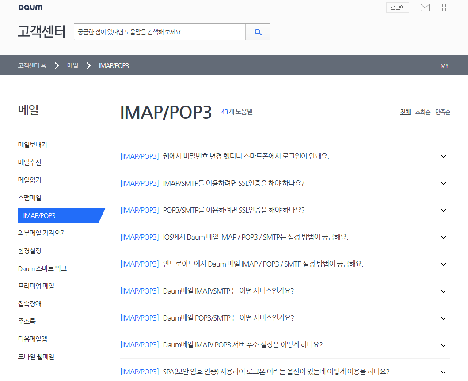Select highlighted IMAP/POP3 sidebar item
Image resolution: width=468 pixels, height=381 pixels.
tap(61, 215)
